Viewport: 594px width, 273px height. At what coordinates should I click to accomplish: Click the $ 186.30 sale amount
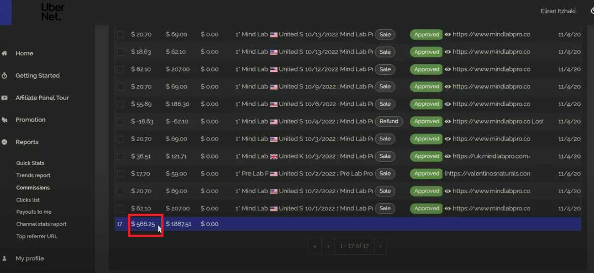coord(178,104)
